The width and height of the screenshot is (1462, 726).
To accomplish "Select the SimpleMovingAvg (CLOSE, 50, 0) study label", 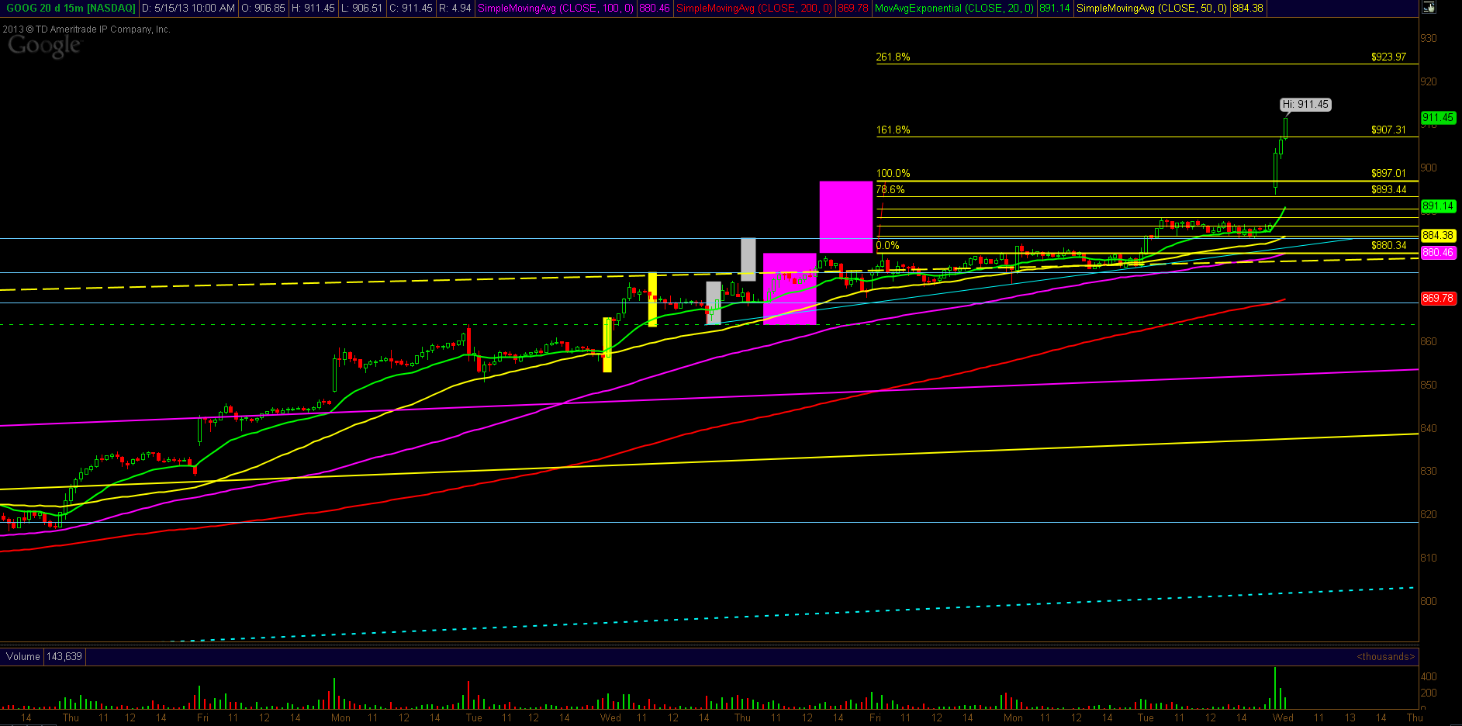I will [x=1152, y=8].
